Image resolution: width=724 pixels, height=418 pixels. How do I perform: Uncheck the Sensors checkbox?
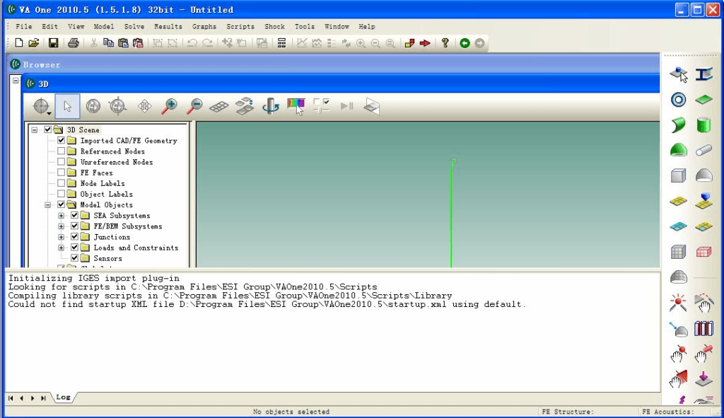coord(74,258)
